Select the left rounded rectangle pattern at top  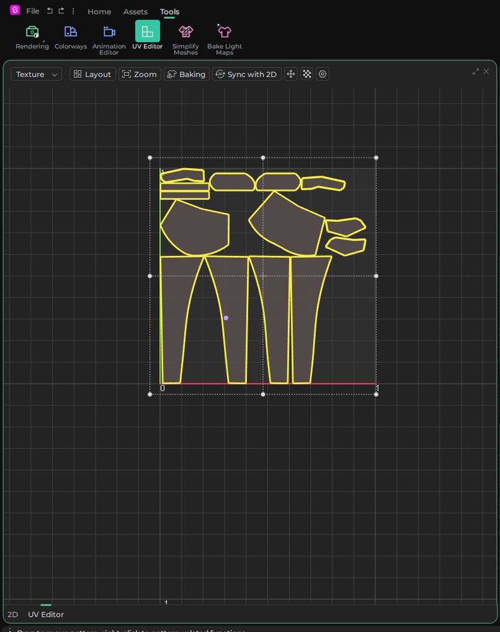click(x=232, y=182)
